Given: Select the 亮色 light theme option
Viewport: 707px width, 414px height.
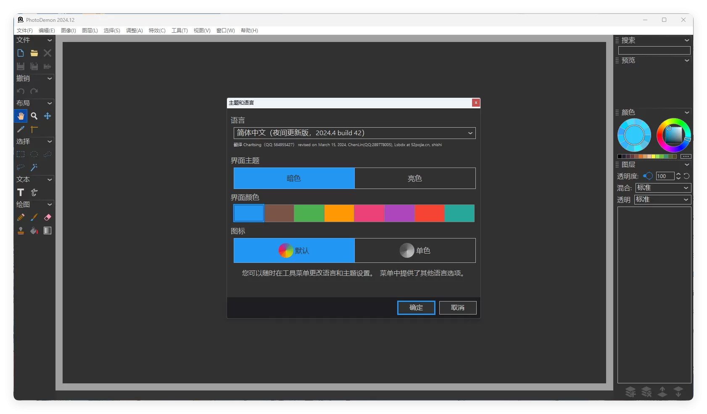Looking at the screenshot, I should tap(415, 178).
